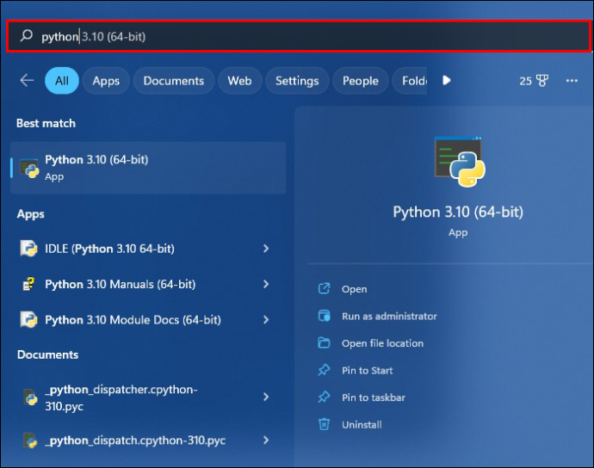
Task: Click the large Python app icon
Action: pyautogui.click(x=460, y=162)
